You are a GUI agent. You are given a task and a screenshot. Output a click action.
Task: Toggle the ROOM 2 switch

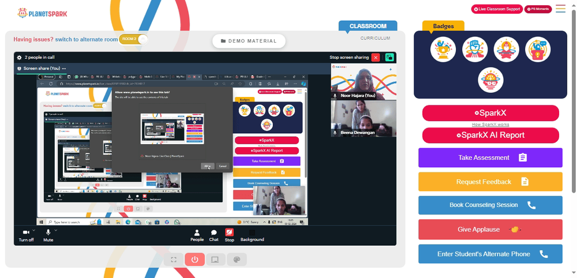(x=134, y=39)
